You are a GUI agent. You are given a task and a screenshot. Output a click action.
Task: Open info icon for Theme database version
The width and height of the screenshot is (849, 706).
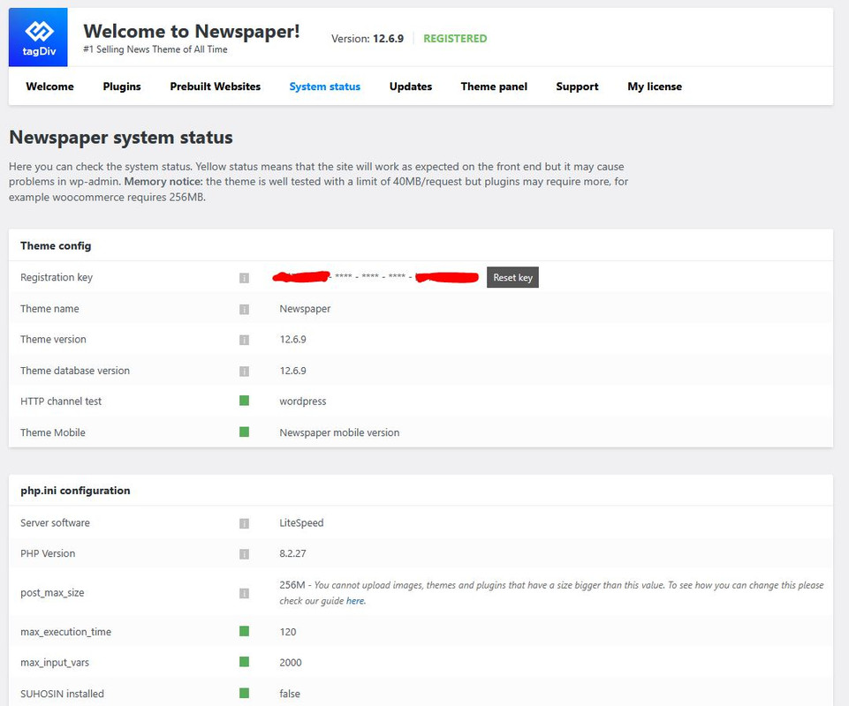point(244,372)
